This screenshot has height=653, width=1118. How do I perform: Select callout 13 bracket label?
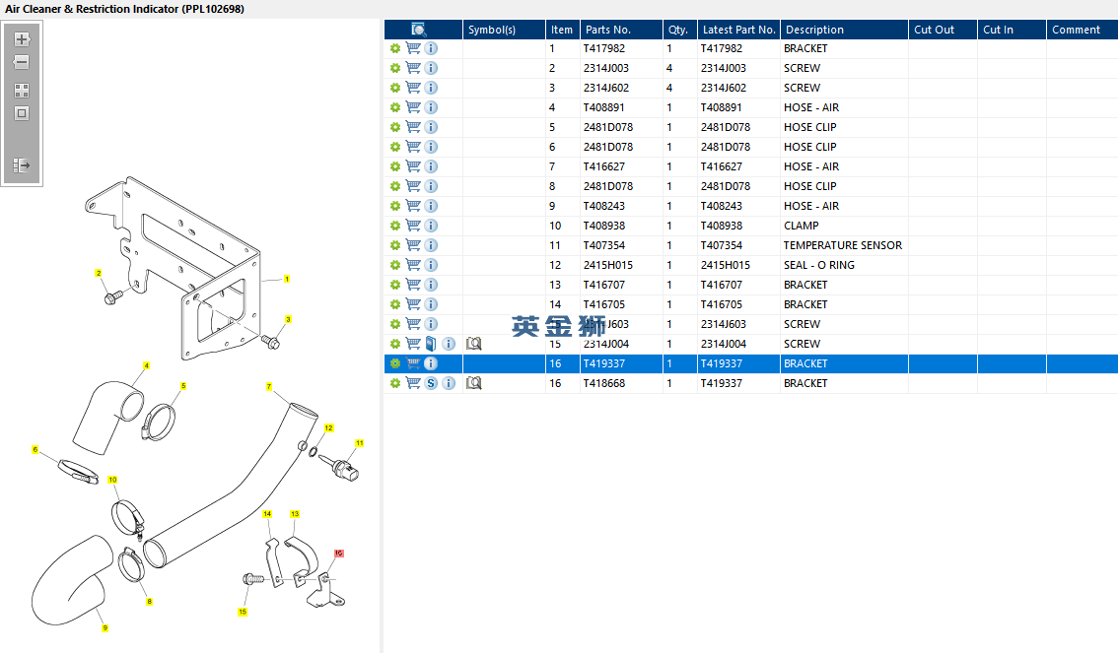295,514
